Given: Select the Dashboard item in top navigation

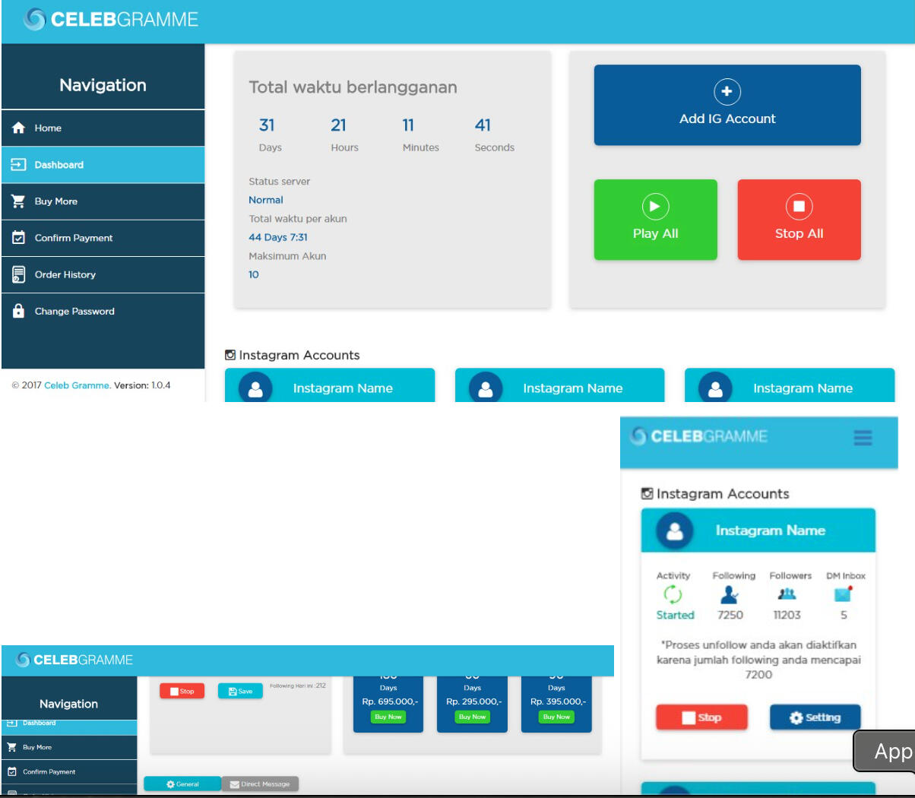Looking at the screenshot, I should tap(59, 165).
